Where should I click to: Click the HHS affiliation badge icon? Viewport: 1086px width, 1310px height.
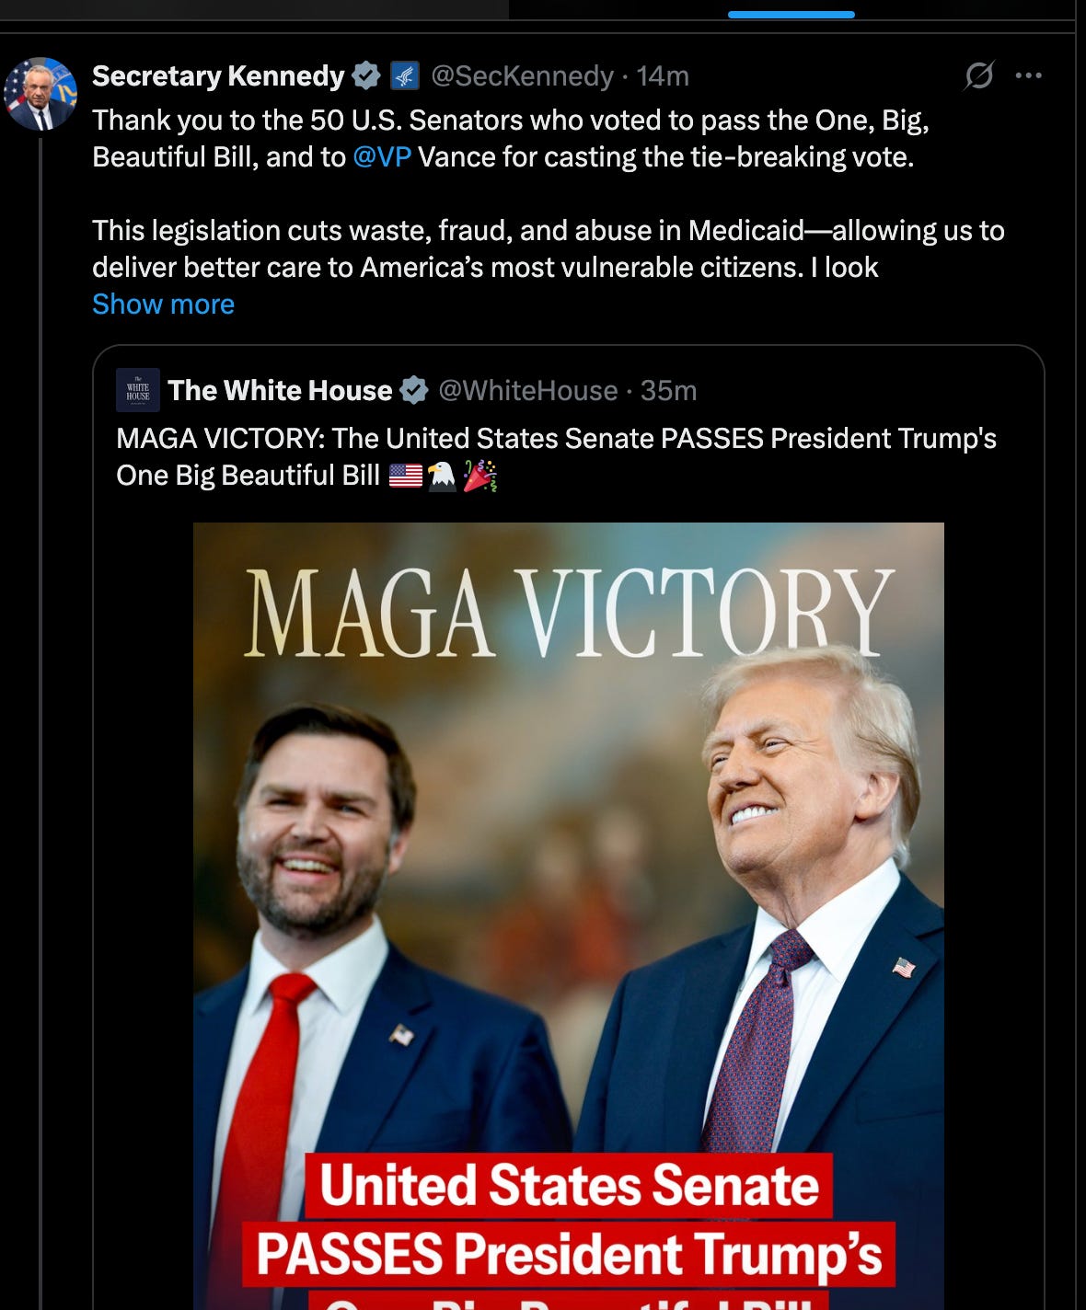pyautogui.click(x=405, y=75)
